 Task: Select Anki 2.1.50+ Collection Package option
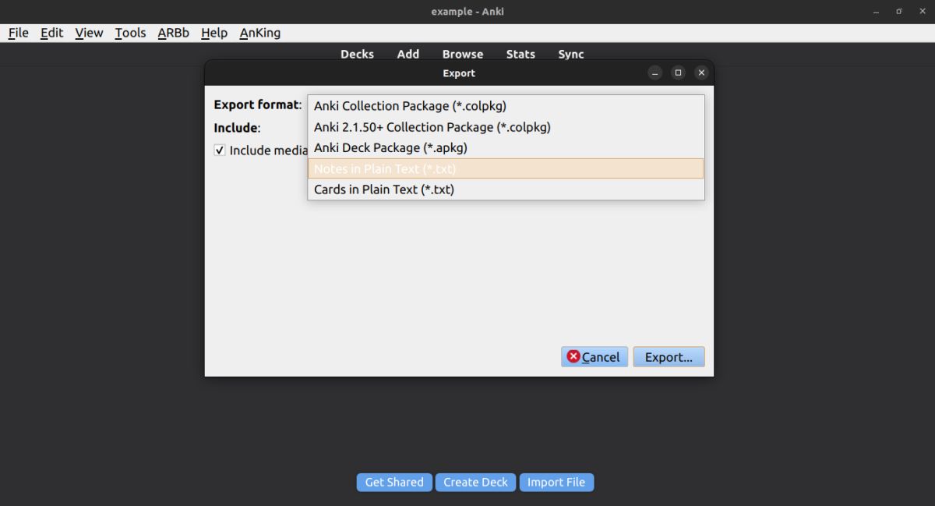(x=506, y=127)
